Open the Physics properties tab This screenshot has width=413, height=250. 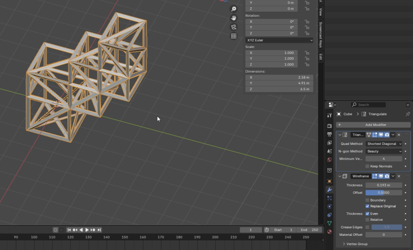330,206
